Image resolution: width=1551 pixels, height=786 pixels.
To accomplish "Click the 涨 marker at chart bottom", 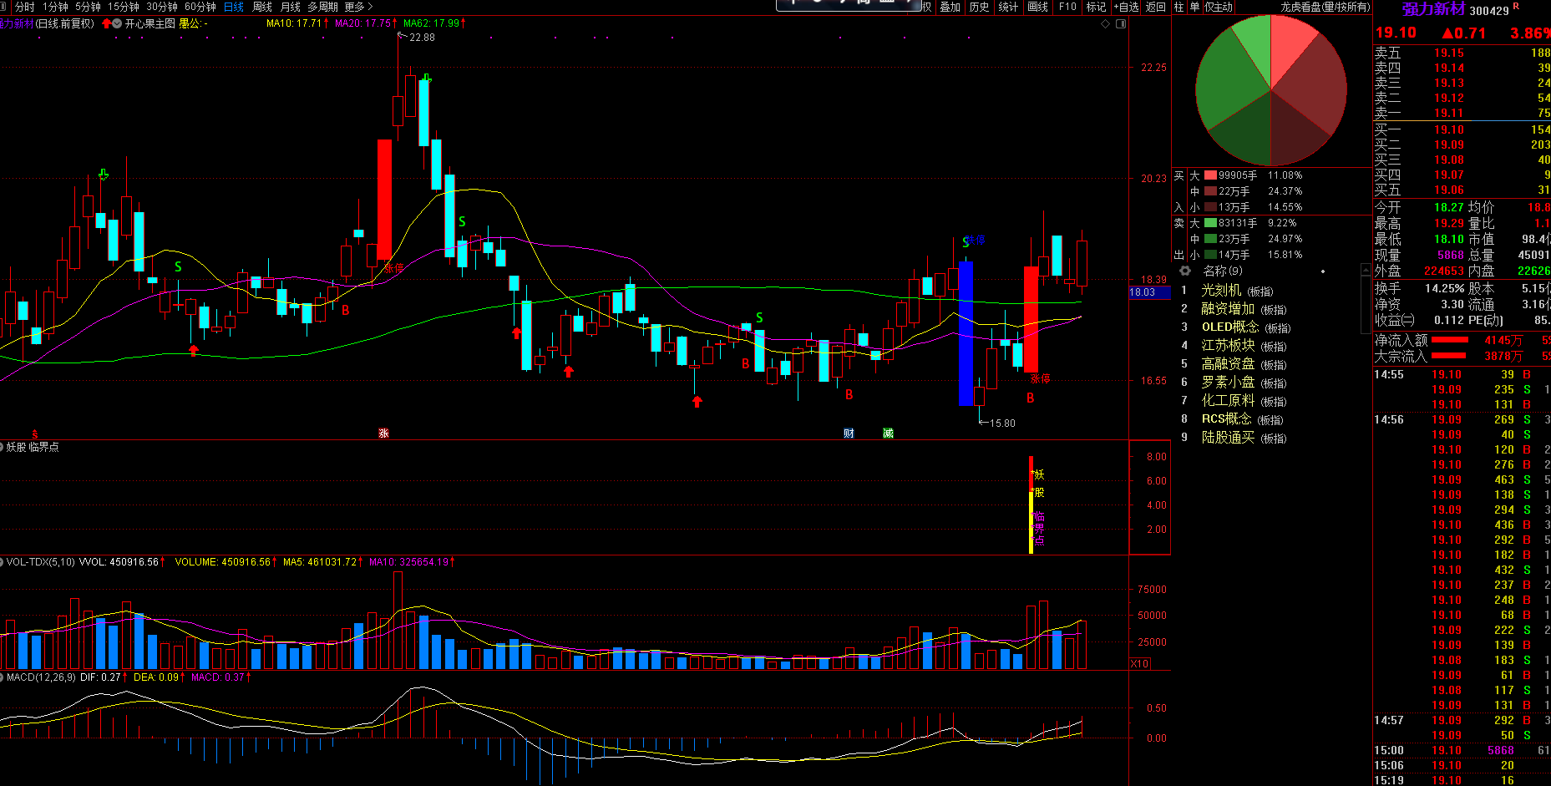I will coord(383,433).
